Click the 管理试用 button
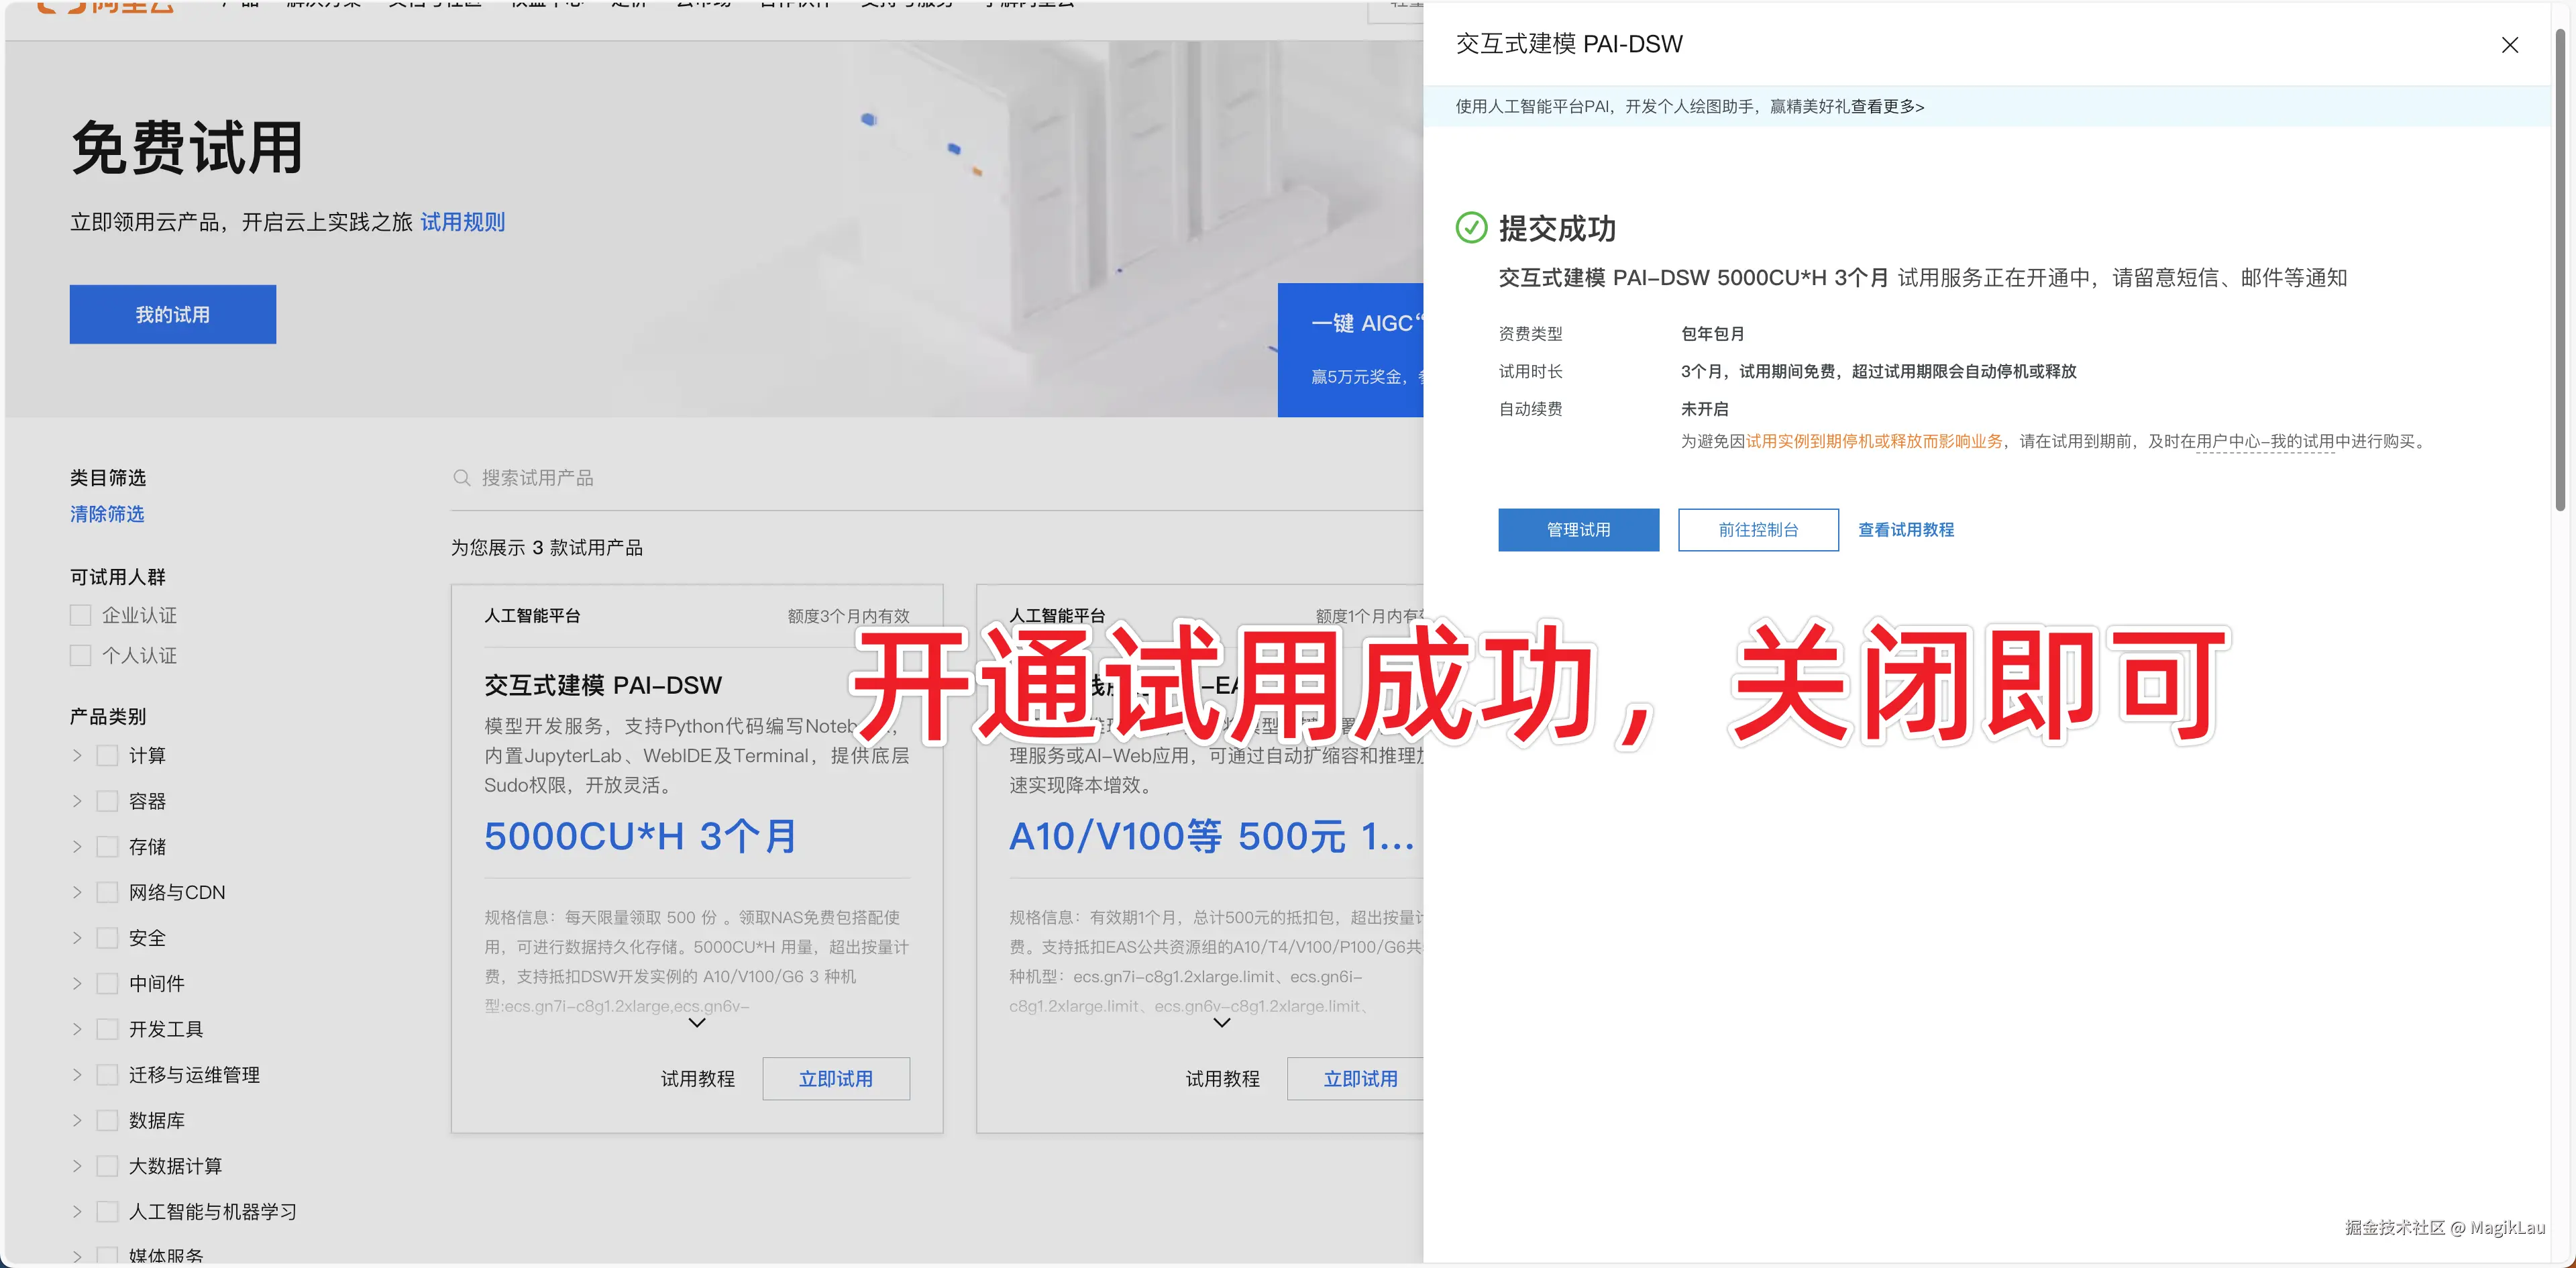 click(1578, 530)
